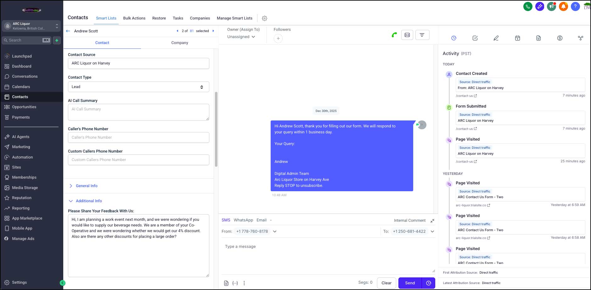This screenshot has width=591, height=290.
Task: Switch to the Company tab
Action: pos(179,43)
